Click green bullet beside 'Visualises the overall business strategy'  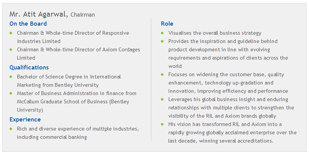click(x=162, y=33)
